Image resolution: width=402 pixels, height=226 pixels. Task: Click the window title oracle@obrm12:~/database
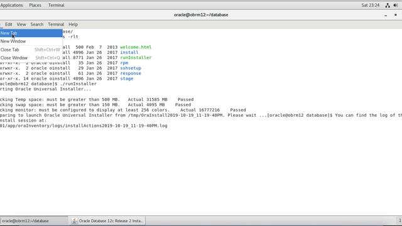coord(201,15)
